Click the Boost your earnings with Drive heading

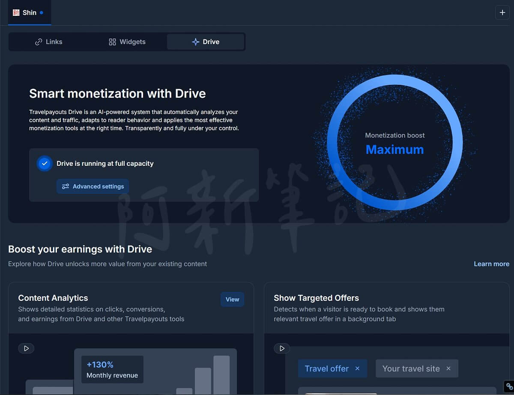coord(80,249)
